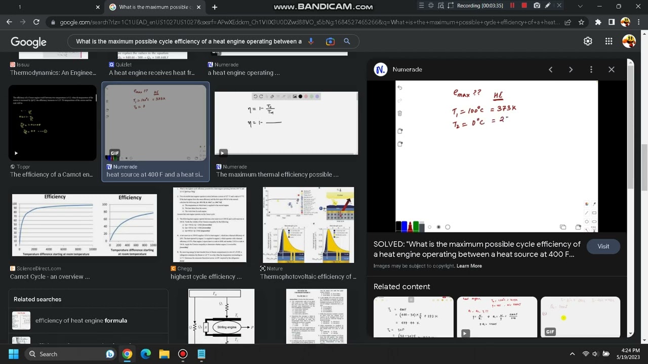Close the active Google search tab

click(198, 7)
